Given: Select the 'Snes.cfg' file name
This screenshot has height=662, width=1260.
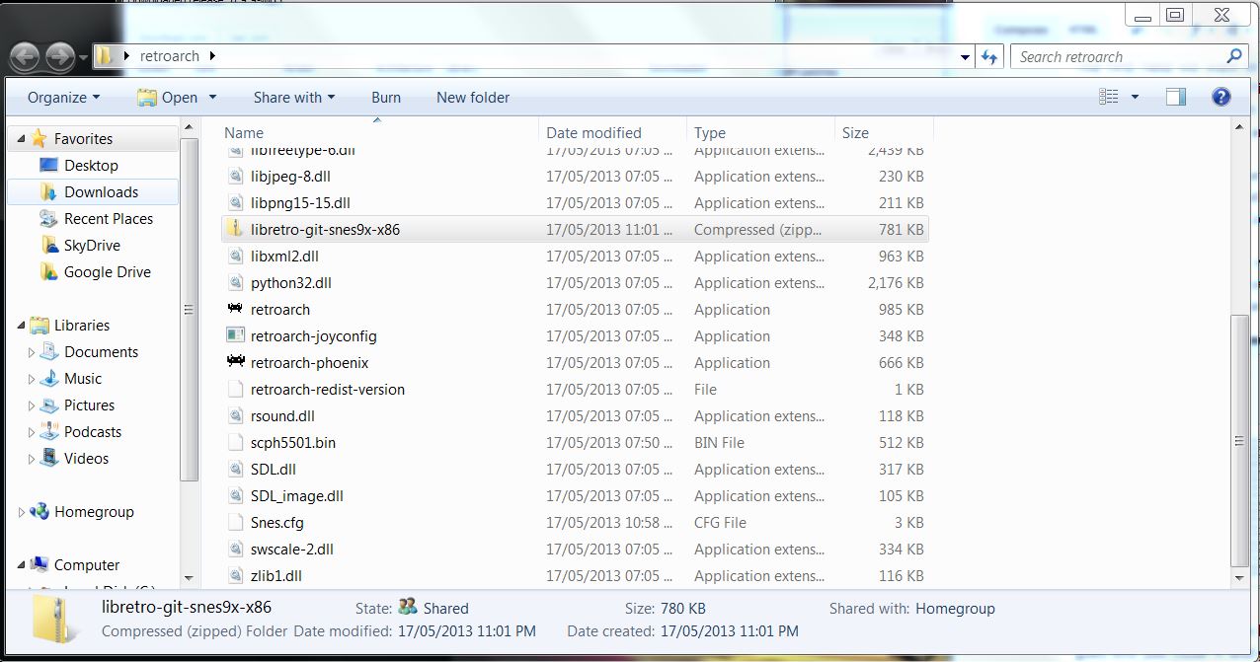Looking at the screenshot, I should pyautogui.click(x=277, y=522).
